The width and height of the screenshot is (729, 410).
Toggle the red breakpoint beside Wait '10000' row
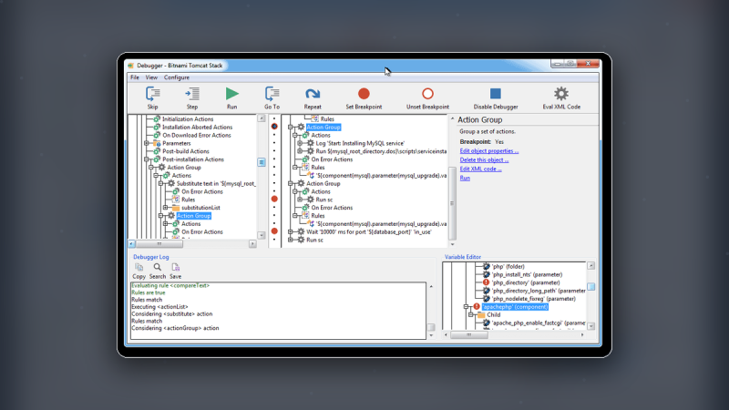point(274,231)
